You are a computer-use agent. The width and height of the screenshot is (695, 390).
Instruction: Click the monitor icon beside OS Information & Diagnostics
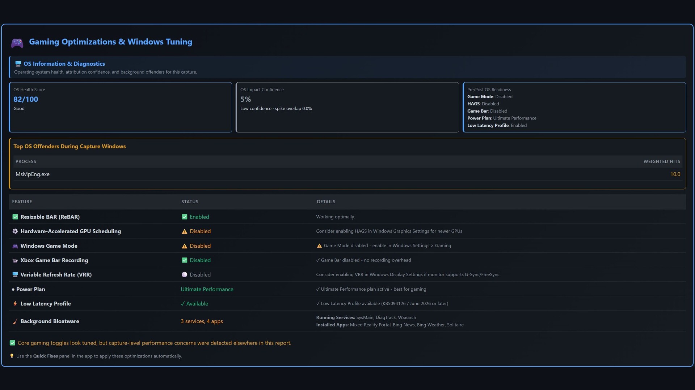click(x=18, y=64)
